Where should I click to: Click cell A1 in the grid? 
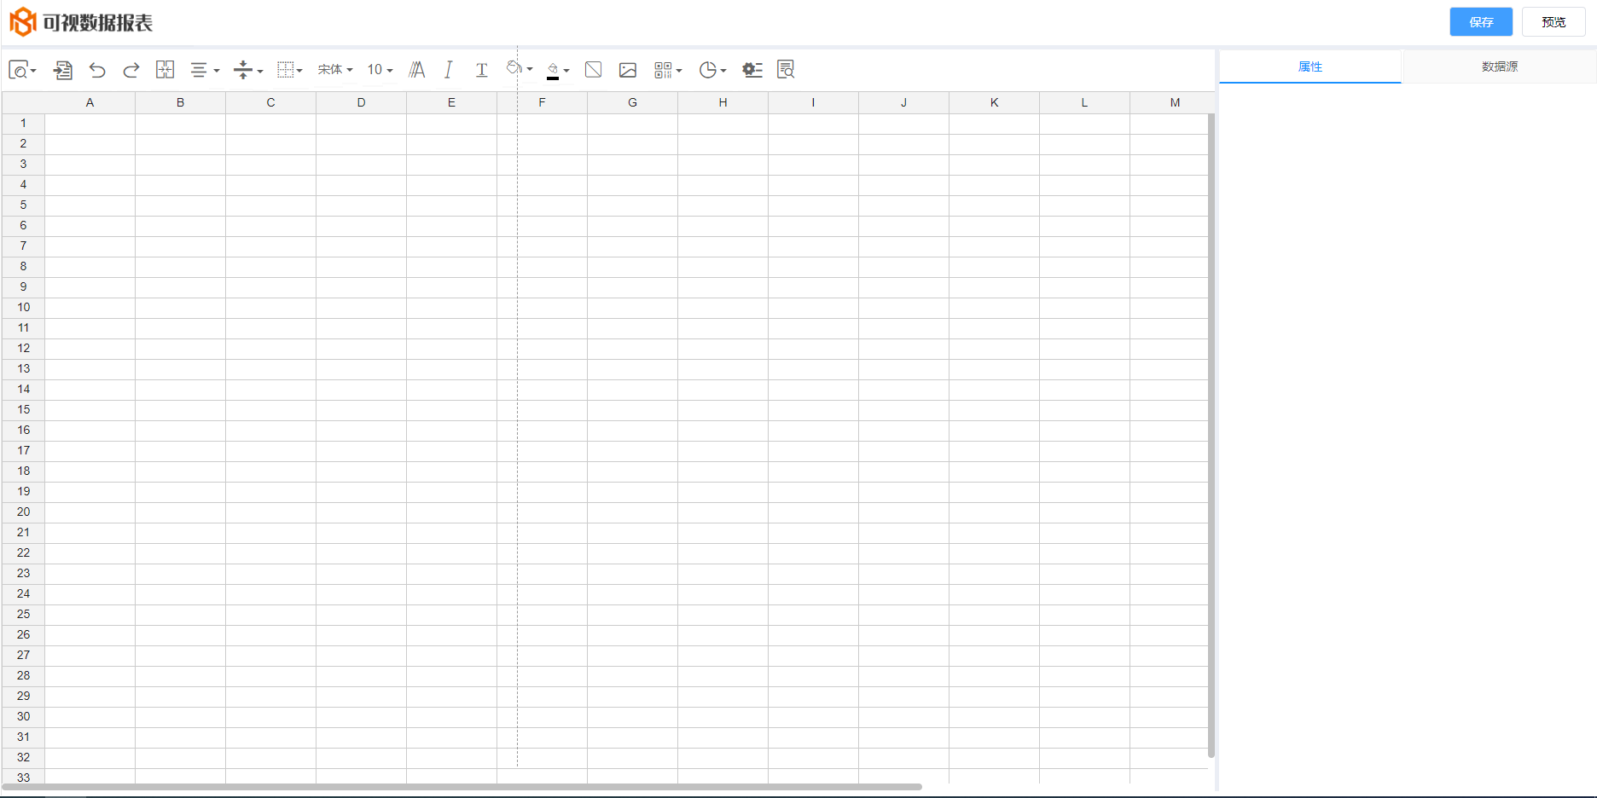(90, 124)
